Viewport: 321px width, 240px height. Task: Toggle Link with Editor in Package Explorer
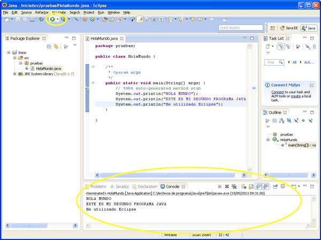pos(56,47)
